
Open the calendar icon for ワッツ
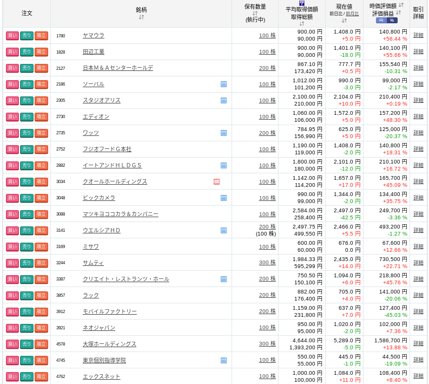(x=223, y=133)
